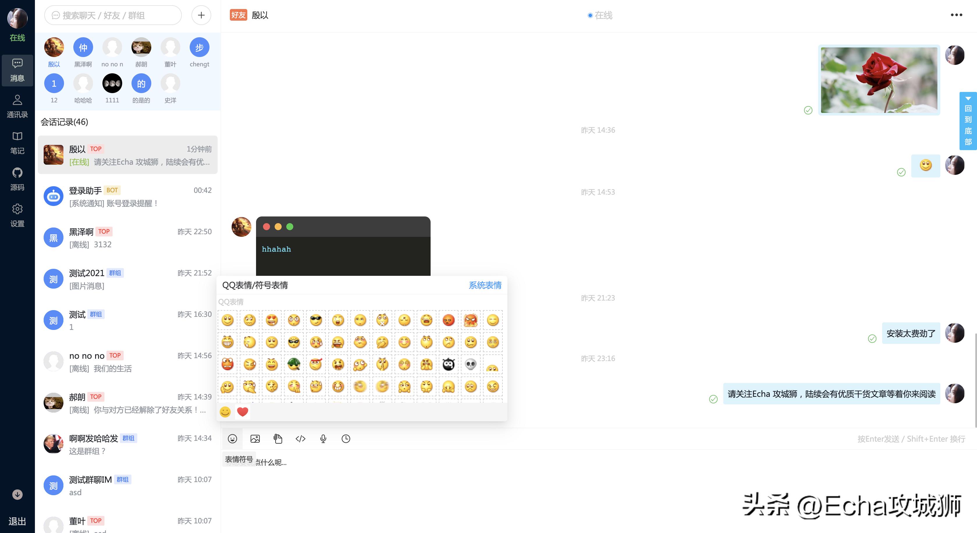Open 设置 settings in sidebar
977x533 pixels.
[x=17, y=215]
